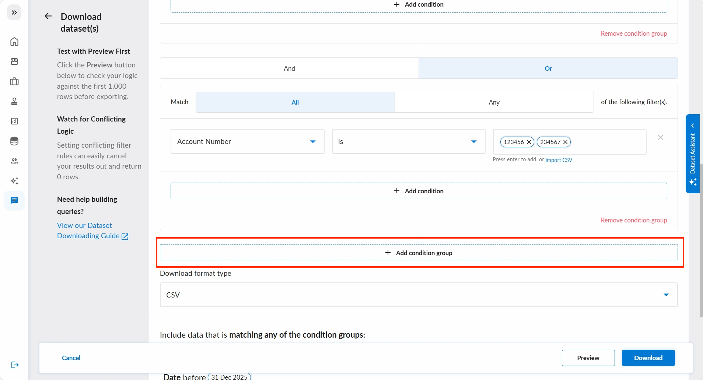Viewport: 703px width, 380px height.
Task: Open the CSV download format dropdown
Action: coord(419,295)
